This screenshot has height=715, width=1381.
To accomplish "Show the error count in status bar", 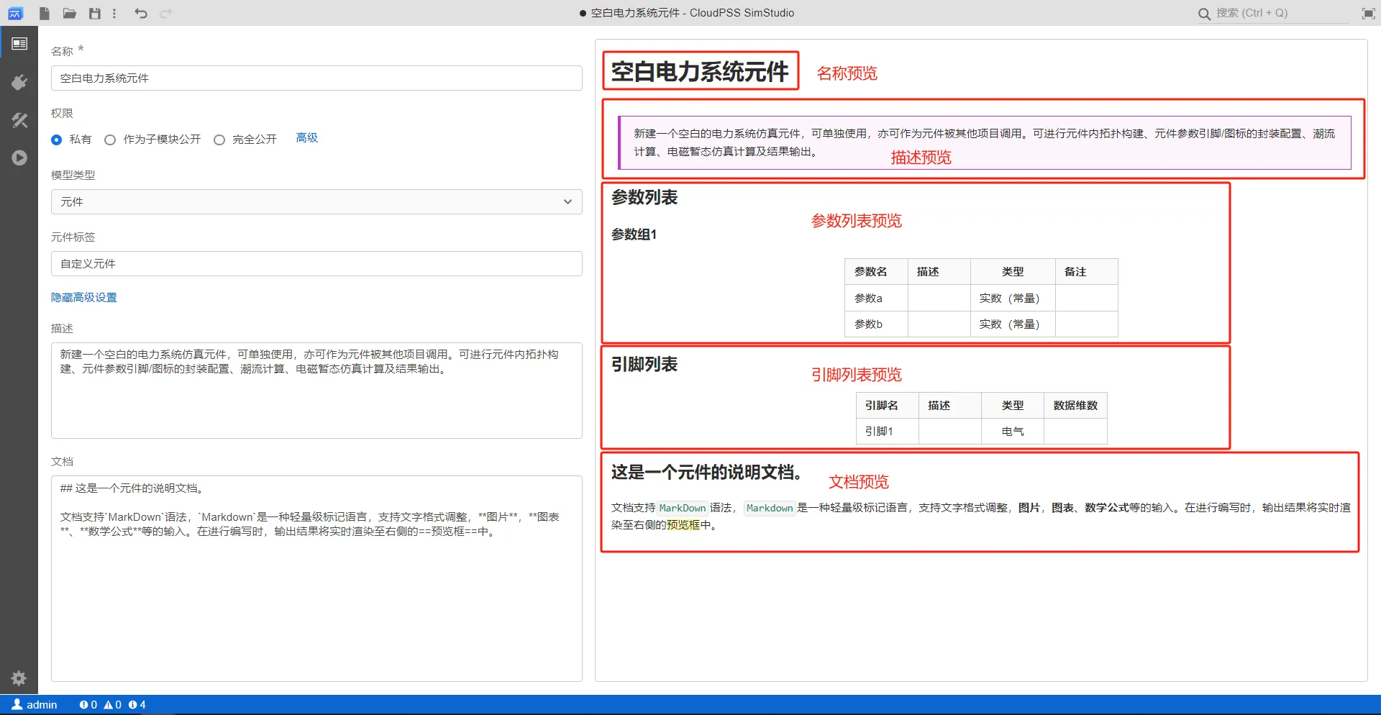I will 88,705.
